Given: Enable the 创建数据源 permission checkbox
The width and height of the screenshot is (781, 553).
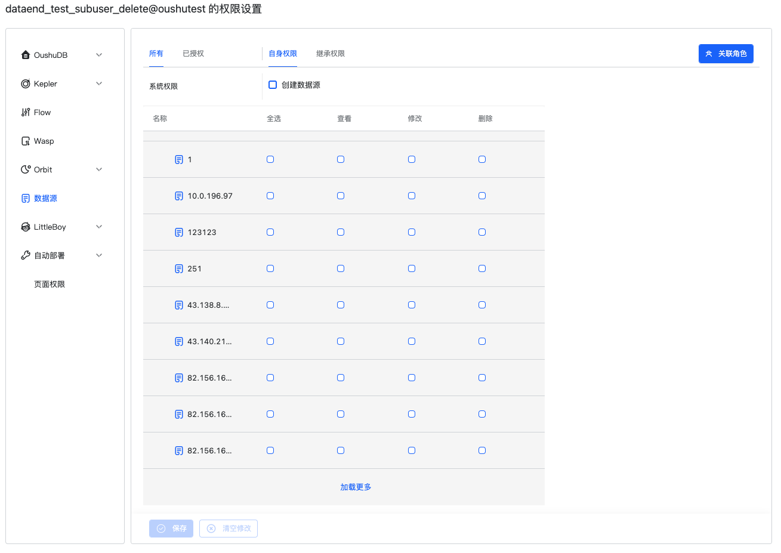Looking at the screenshot, I should [x=273, y=85].
